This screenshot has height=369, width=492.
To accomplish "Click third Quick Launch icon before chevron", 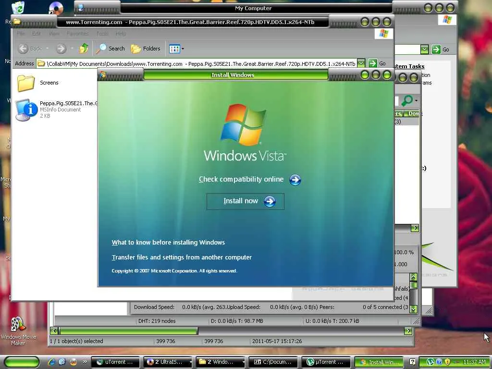I will (x=73, y=362).
